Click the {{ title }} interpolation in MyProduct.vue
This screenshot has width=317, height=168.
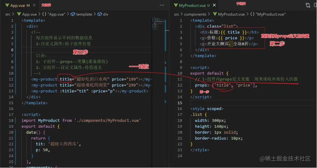pyautogui.click(x=234, y=32)
